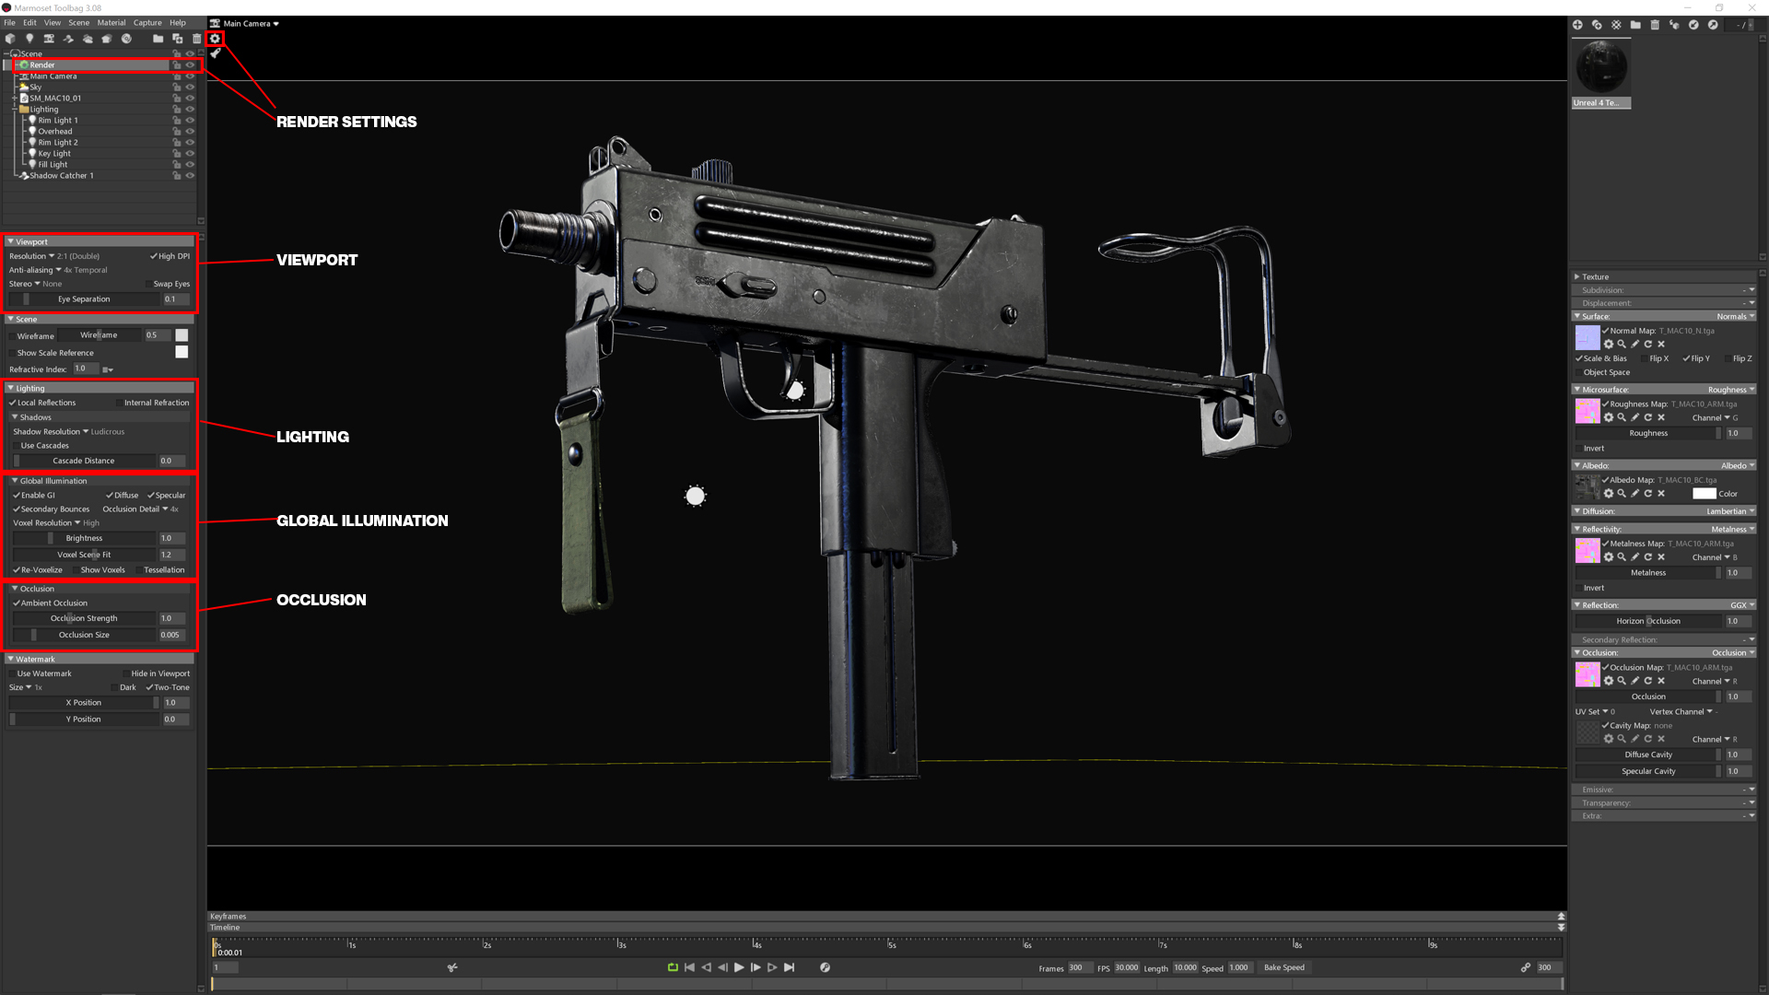Image resolution: width=1769 pixels, height=995 pixels.
Task: Add a new mesh object (cube icon)
Action: point(10,39)
